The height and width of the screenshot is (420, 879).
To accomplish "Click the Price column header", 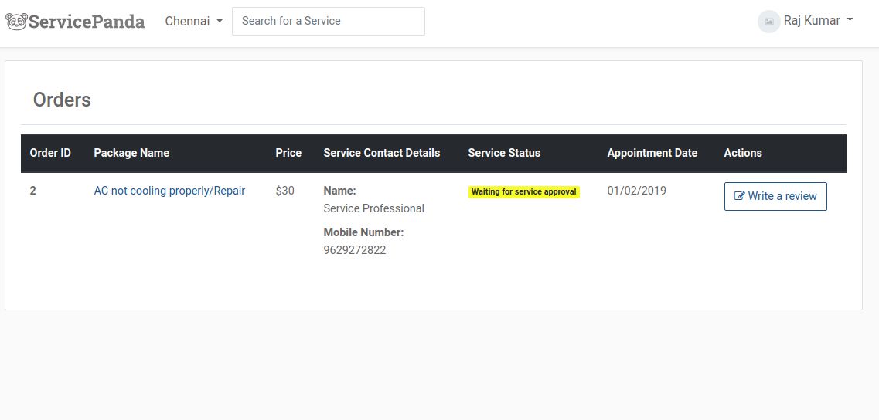I will (x=288, y=153).
